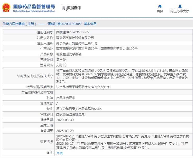Select value 国械注准20203130305 in 注册证编号 row

[73, 32]
